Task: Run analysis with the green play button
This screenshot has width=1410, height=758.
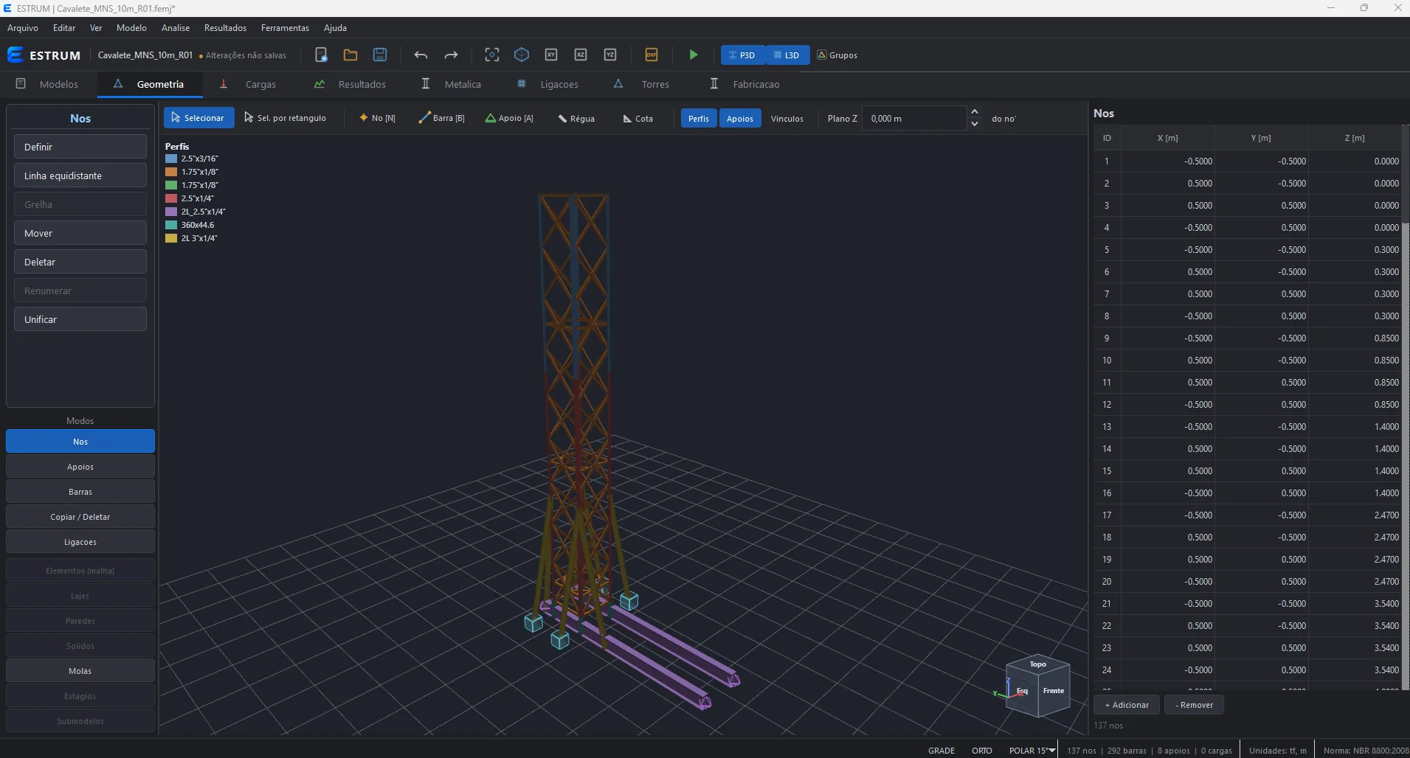Action: pyautogui.click(x=694, y=55)
